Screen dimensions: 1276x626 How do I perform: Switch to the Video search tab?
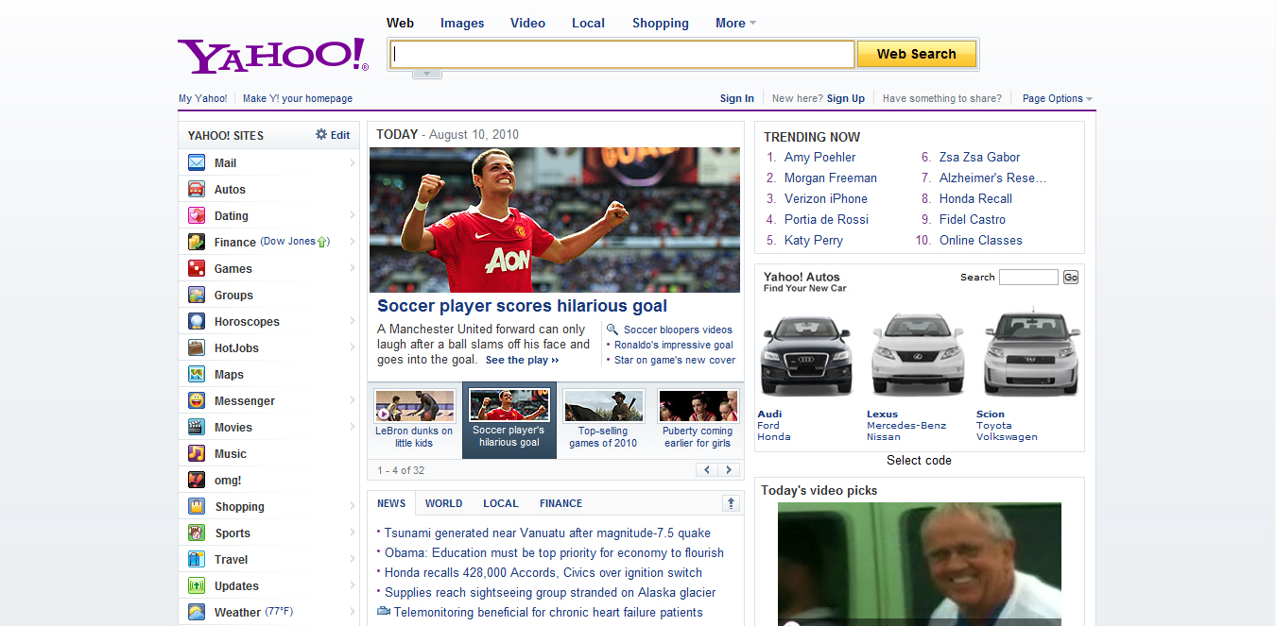click(527, 23)
